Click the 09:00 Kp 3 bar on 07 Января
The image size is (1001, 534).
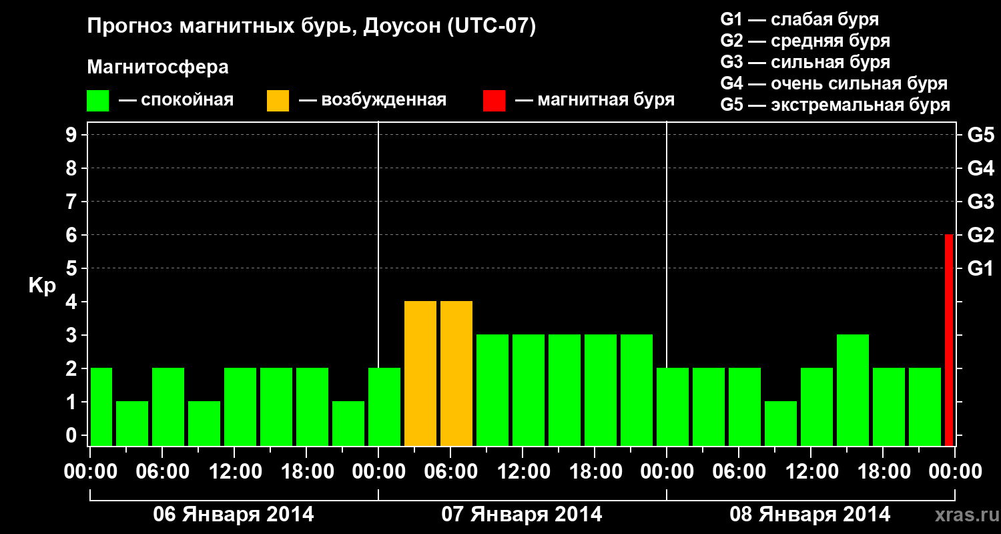(492, 390)
